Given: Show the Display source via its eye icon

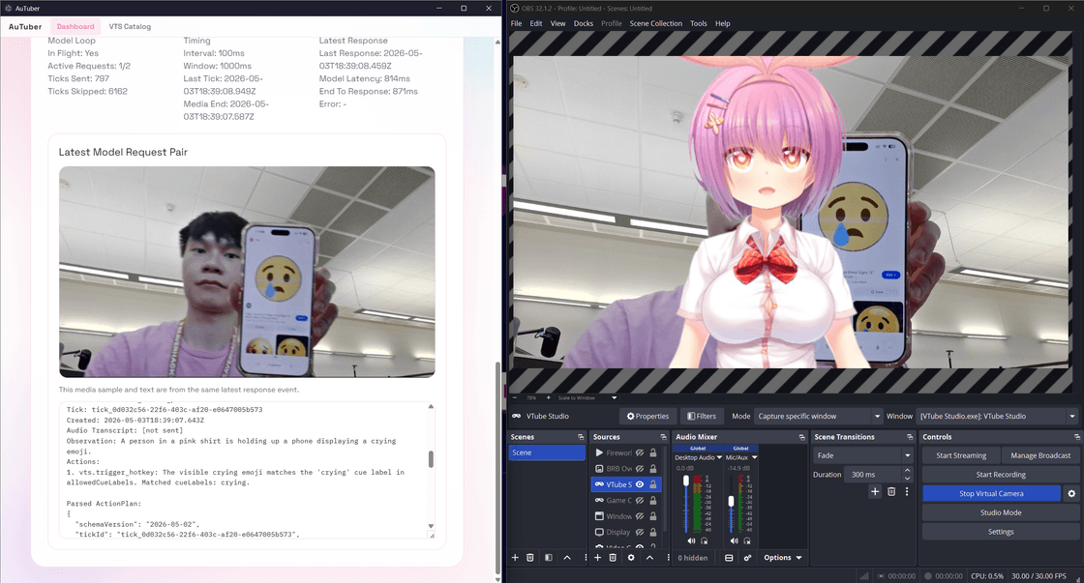Looking at the screenshot, I should point(640,533).
